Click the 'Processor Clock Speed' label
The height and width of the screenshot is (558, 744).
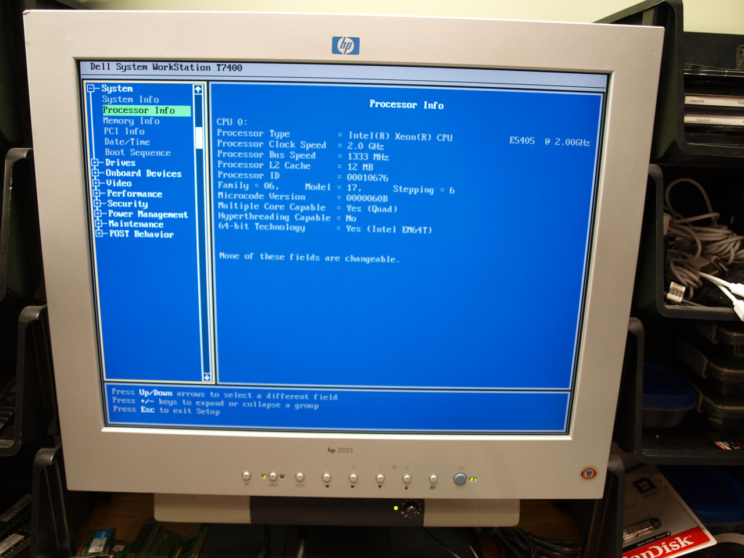click(271, 144)
